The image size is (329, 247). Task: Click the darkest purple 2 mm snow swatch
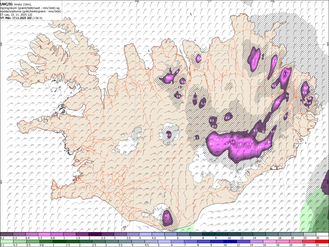95,234
